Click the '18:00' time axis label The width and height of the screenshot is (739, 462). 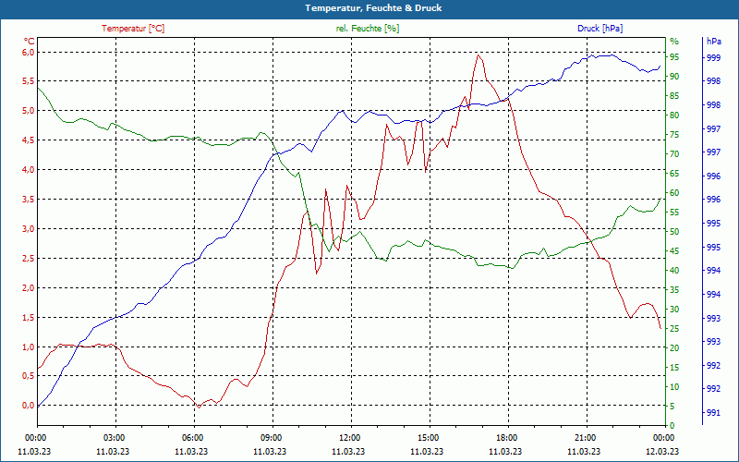click(508, 437)
